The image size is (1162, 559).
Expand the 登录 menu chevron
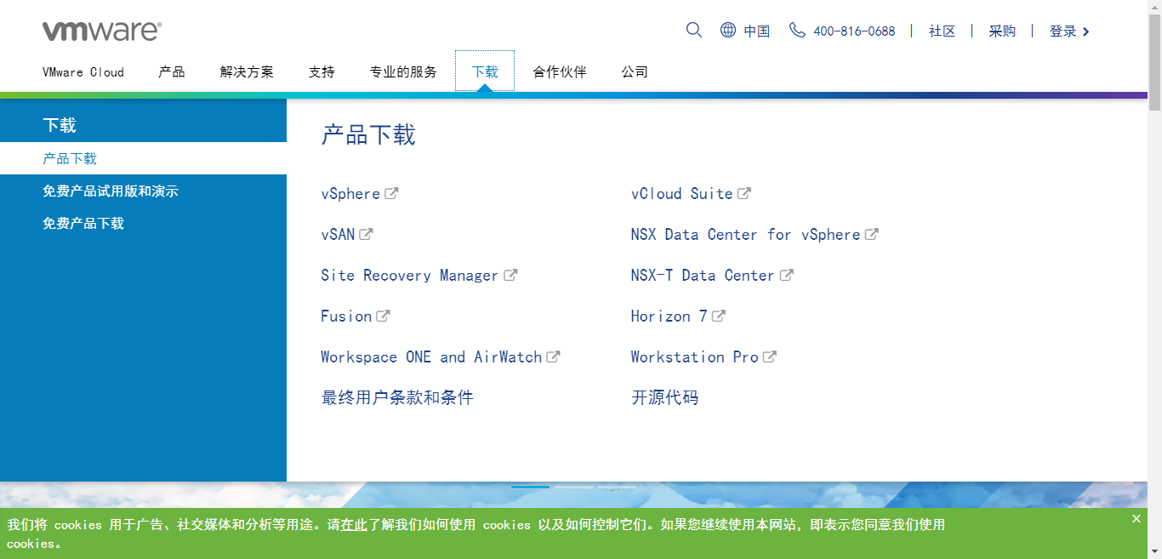(x=1086, y=31)
